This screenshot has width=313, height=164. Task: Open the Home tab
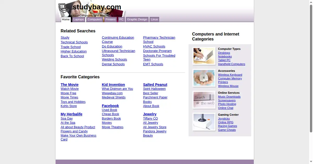pyautogui.click(x=66, y=20)
